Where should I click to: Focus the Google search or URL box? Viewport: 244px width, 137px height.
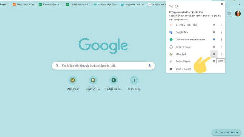tap(103, 65)
